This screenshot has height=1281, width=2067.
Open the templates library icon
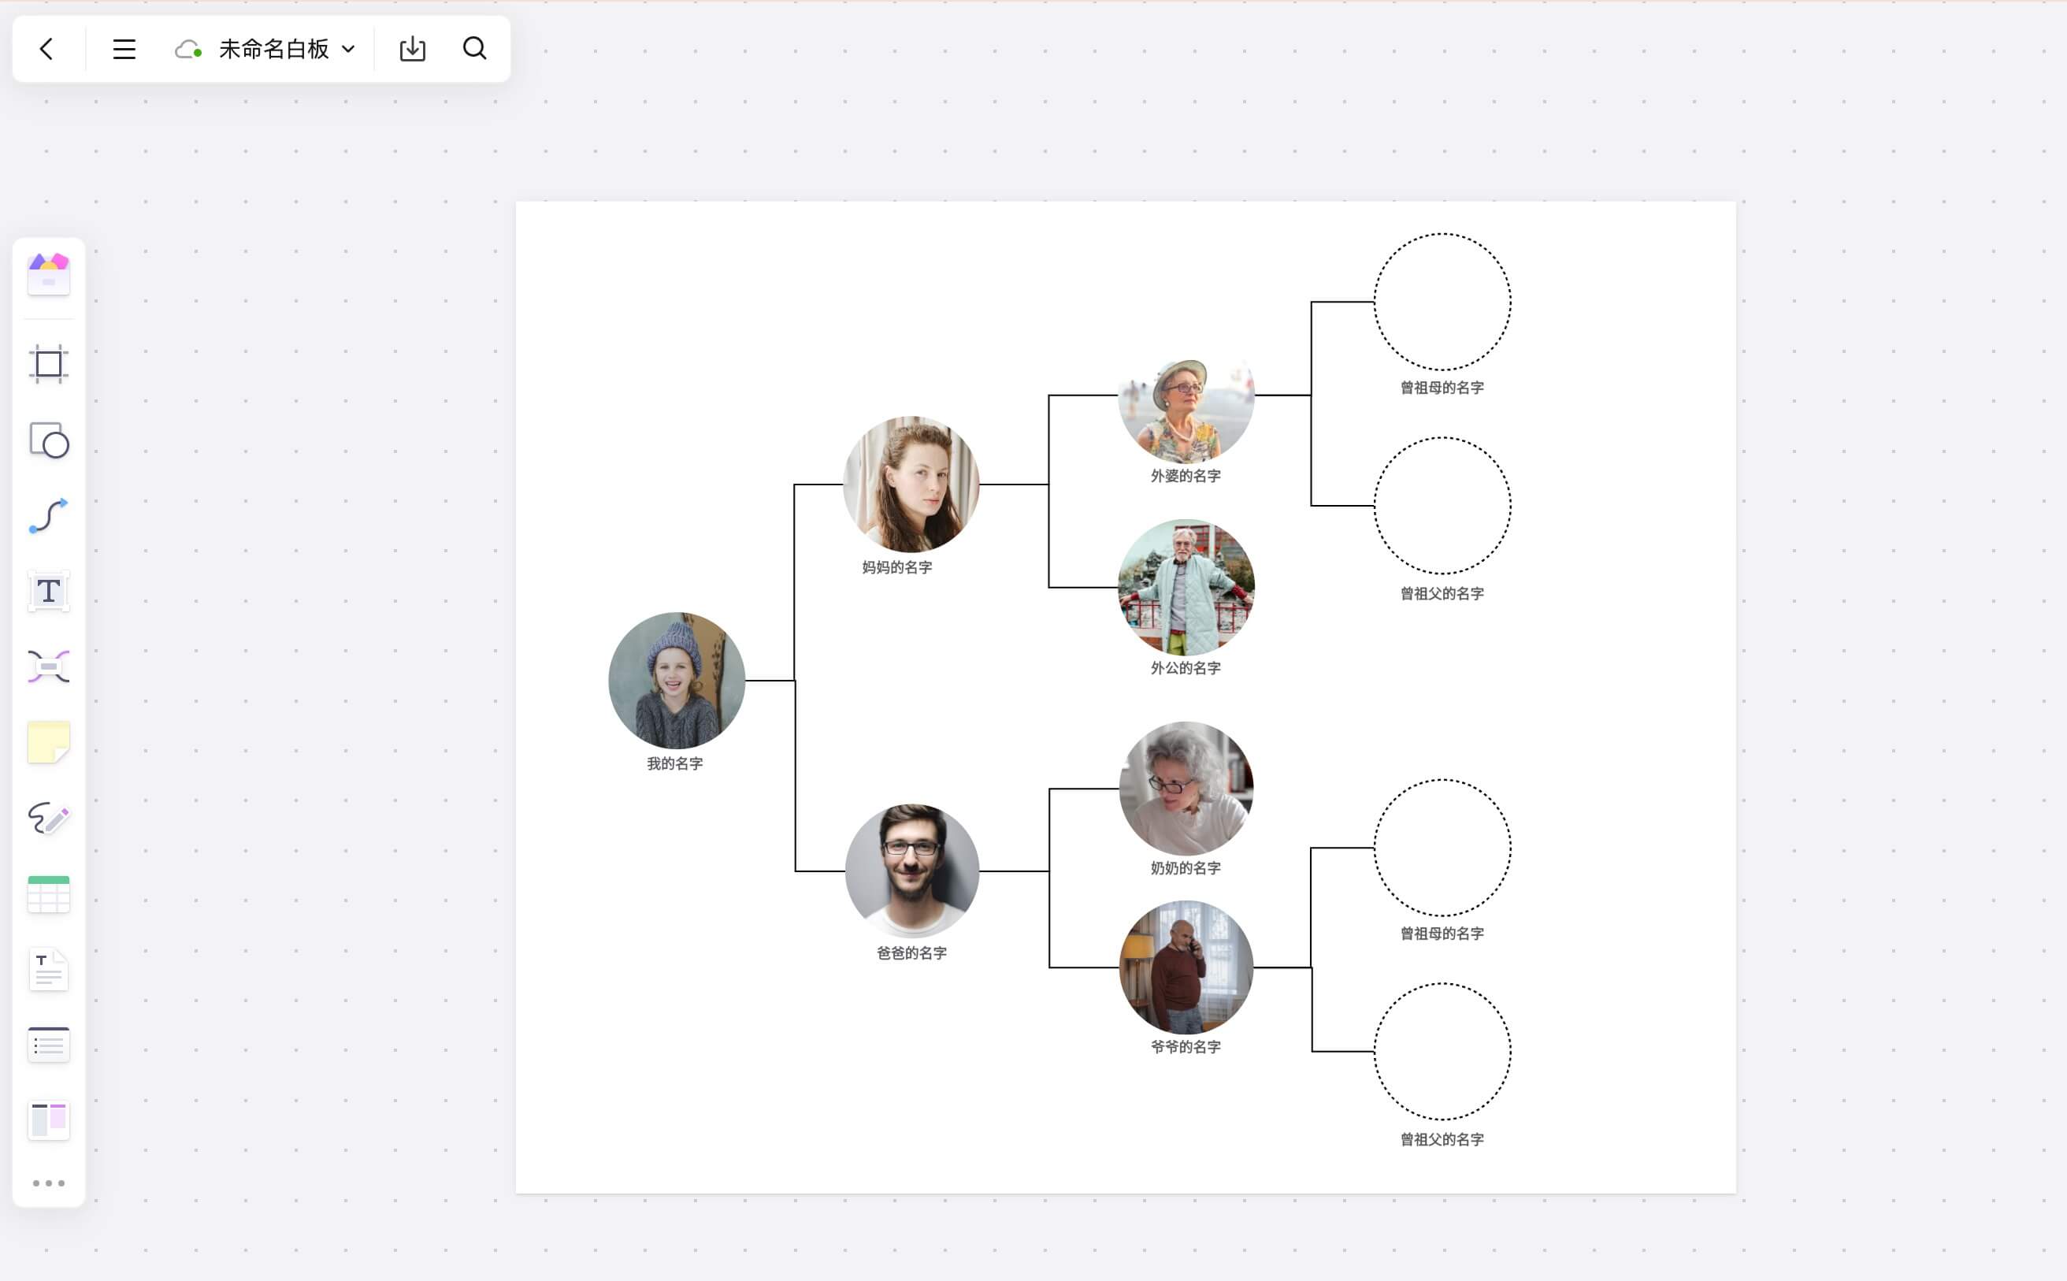pyautogui.click(x=48, y=274)
